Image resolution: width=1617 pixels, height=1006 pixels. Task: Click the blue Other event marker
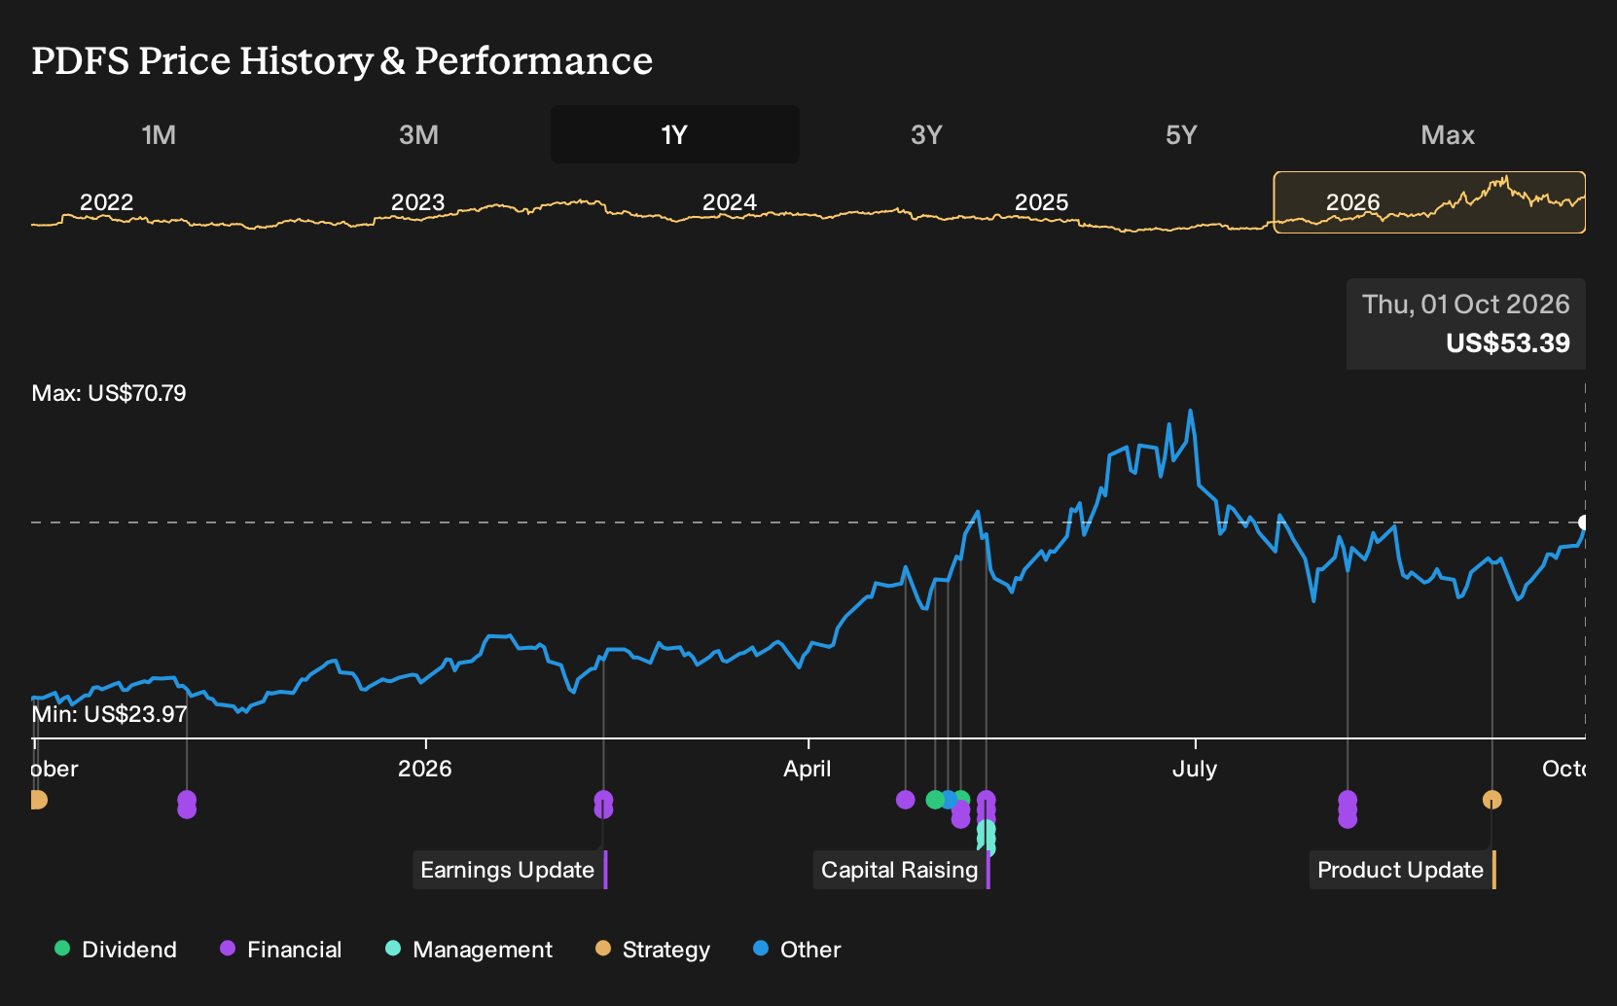click(x=949, y=800)
